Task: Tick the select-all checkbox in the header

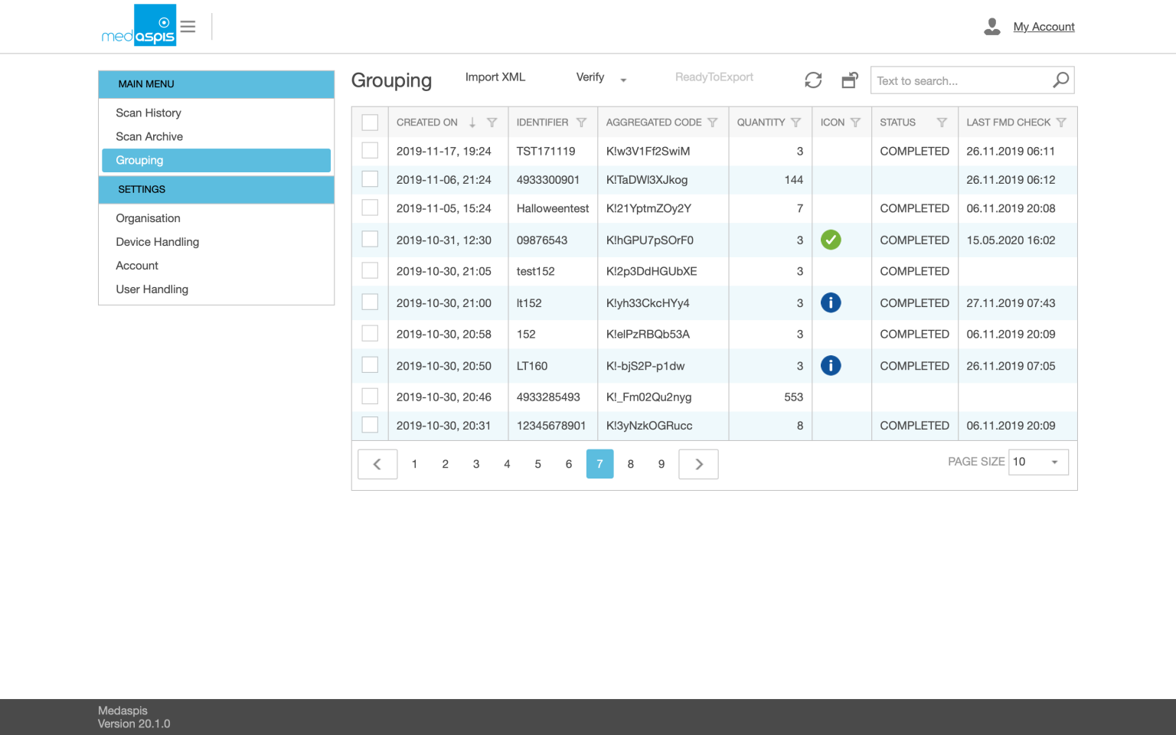Action: coord(370,122)
